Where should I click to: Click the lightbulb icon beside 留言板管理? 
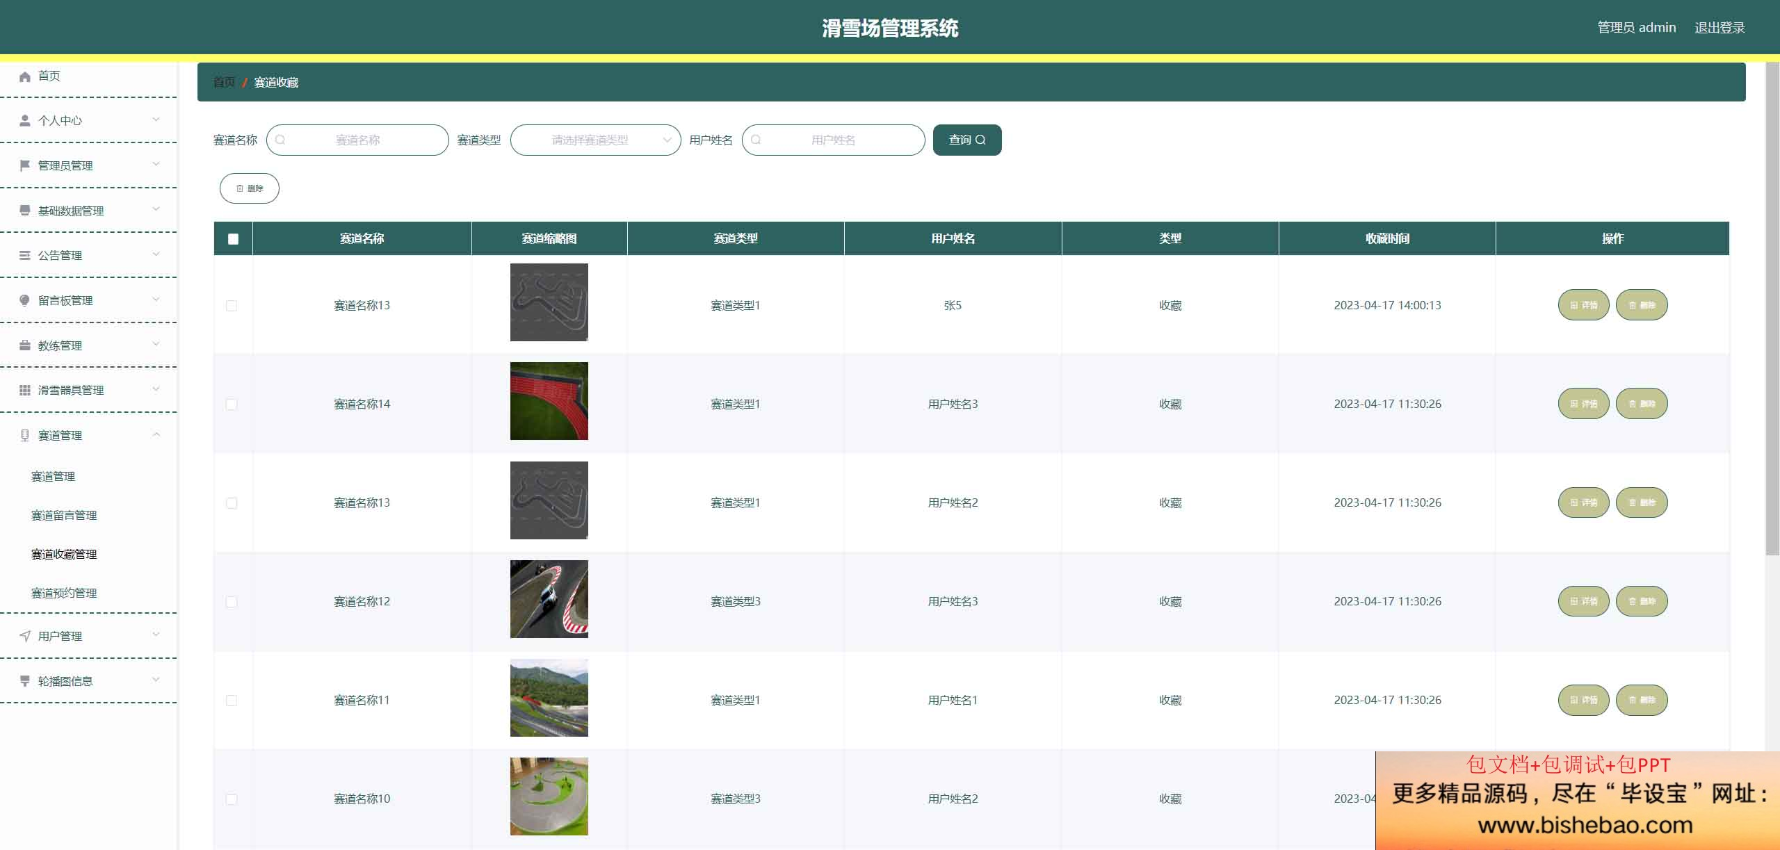tap(25, 300)
